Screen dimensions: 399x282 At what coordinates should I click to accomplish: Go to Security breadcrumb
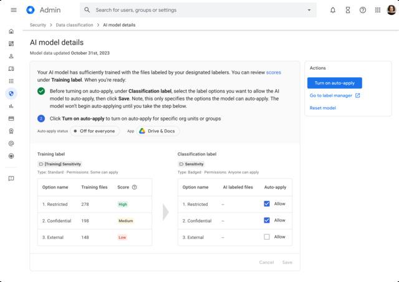(39, 25)
